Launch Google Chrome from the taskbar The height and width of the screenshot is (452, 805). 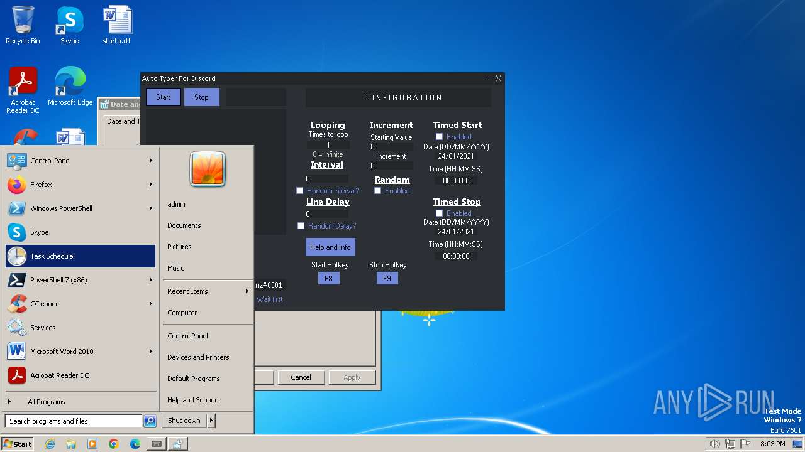tap(114, 444)
